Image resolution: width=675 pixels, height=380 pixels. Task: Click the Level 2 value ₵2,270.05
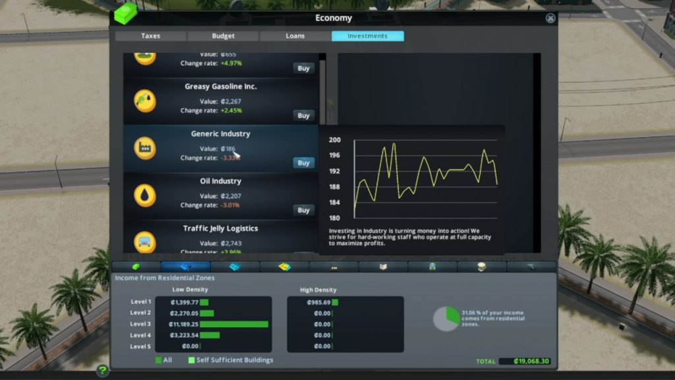click(x=184, y=313)
